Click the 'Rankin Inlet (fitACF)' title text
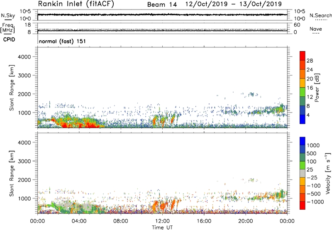Viewport: 332px width, 230px height. point(76,4)
